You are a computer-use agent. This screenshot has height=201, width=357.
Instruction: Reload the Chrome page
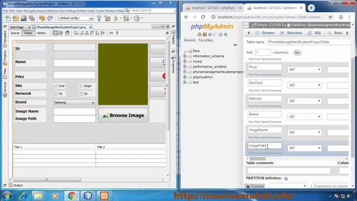click(x=203, y=17)
